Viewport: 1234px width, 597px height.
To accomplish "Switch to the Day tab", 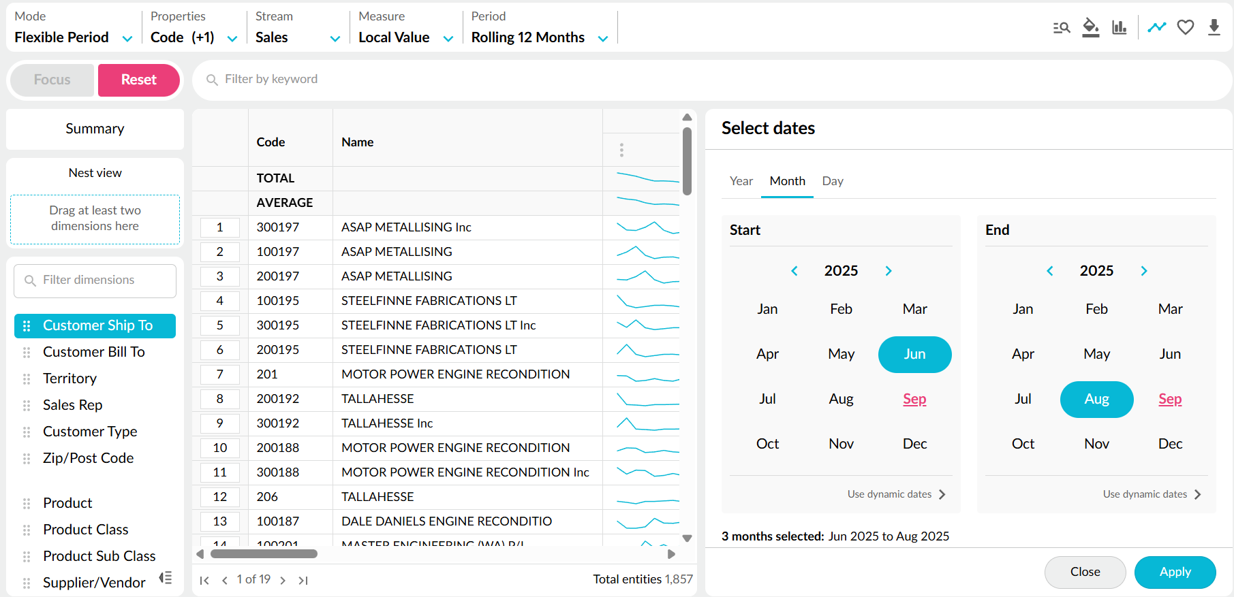I will pyautogui.click(x=832, y=181).
